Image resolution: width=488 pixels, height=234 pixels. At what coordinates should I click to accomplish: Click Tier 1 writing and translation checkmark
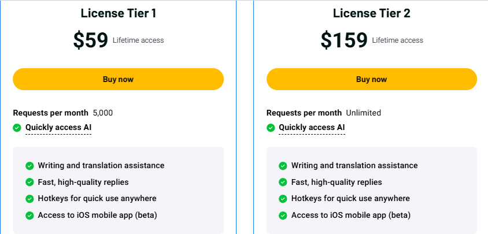tap(29, 166)
